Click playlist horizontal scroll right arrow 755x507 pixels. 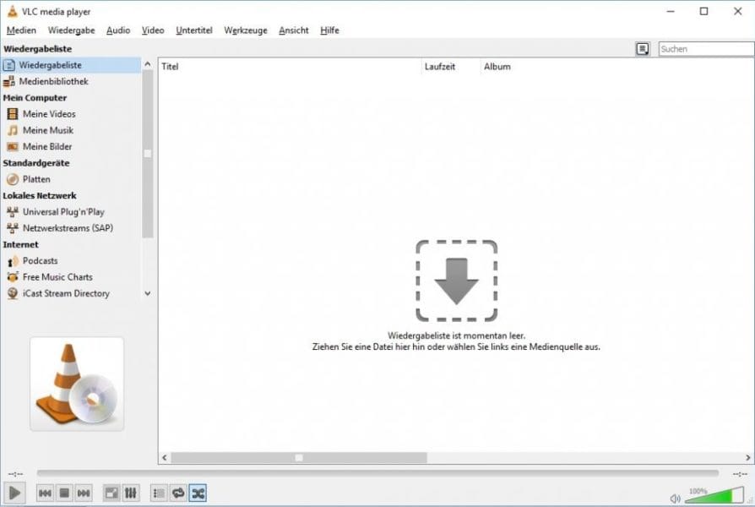click(x=747, y=458)
